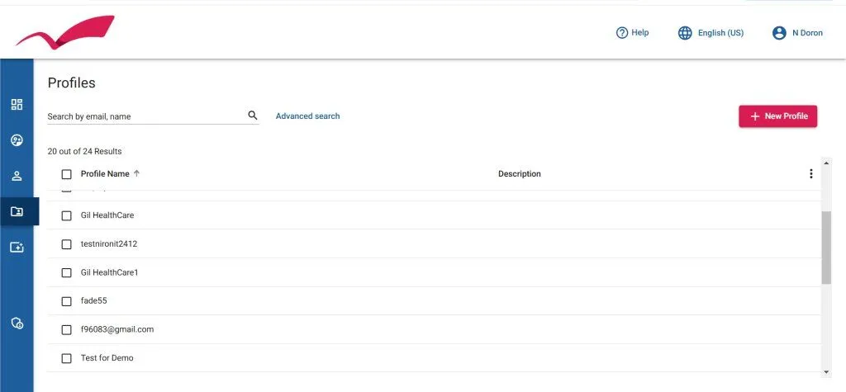The image size is (846, 392).
Task: Check the Test for Demo checkbox
Action: (67, 358)
